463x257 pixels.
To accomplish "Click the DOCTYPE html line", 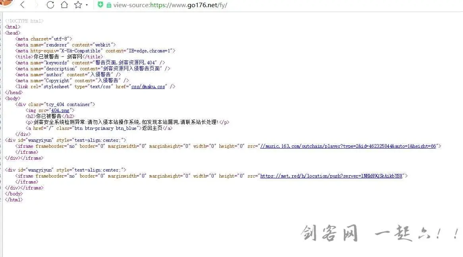I will point(24,21).
